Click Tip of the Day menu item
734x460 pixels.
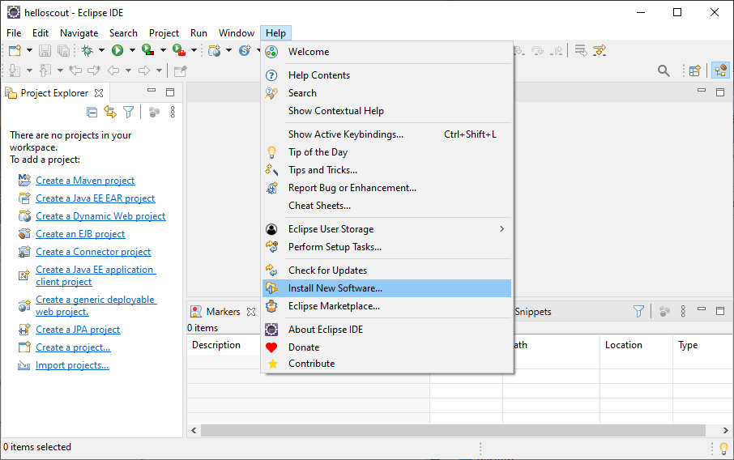386,152
